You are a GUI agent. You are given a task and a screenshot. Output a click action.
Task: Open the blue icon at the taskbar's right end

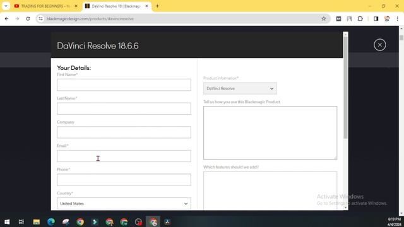click(x=167, y=221)
